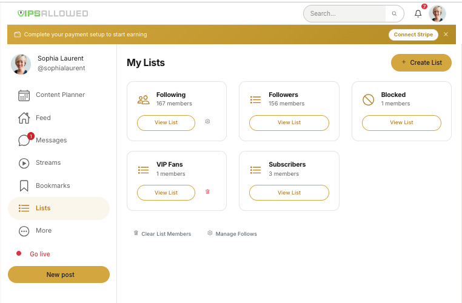
Task: Open Messages in sidebar
Action: [x=51, y=141]
